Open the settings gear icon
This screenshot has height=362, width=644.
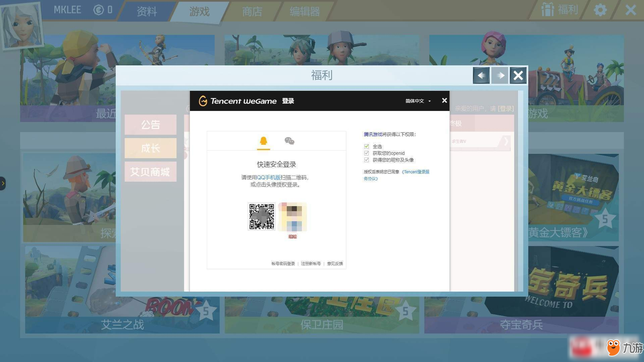[600, 10]
